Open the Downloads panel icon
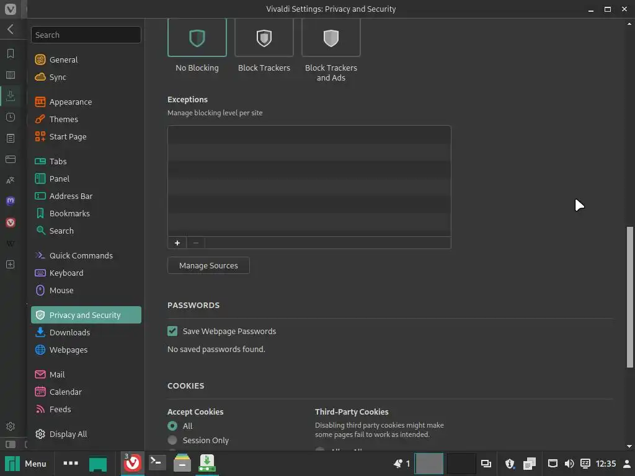The image size is (635, 476). click(x=11, y=96)
